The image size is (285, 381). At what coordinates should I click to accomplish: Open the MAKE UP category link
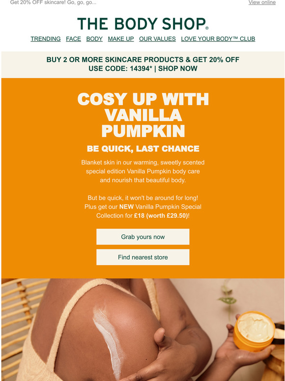pyautogui.click(x=121, y=39)
